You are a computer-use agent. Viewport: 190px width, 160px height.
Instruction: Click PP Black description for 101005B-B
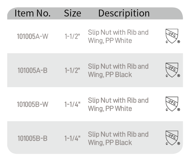pyautogui.click(x=118, y=138)
